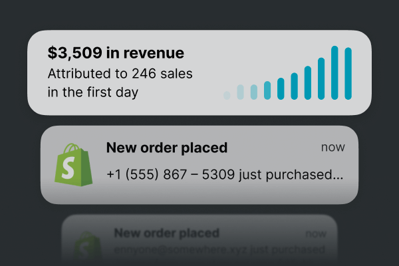Viewport: 399px width, 266px height.
Task: Click the New order placed notification title
Action: pos(167,148)
